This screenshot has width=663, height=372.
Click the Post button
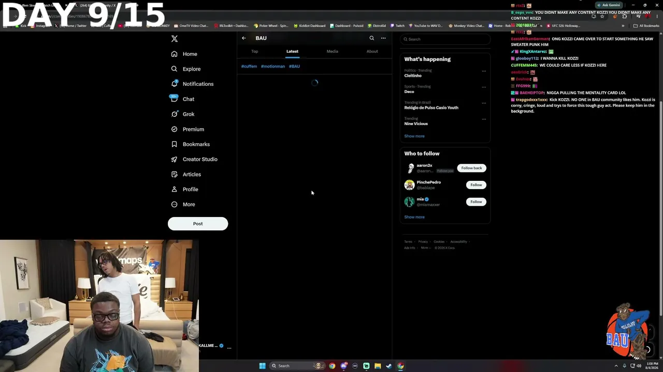coord(198,224)
